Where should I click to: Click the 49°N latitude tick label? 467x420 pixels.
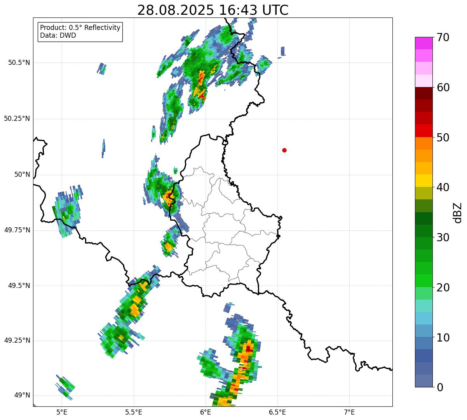(22, 396)
